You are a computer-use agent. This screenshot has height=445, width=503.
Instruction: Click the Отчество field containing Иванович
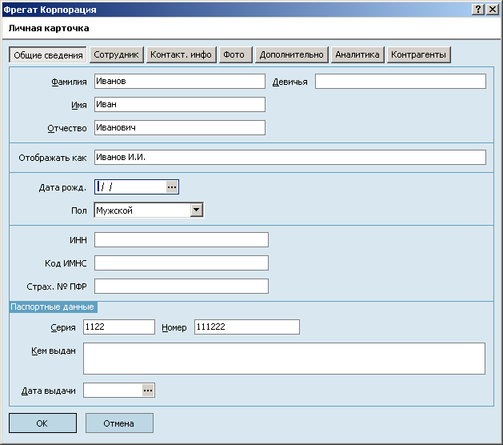point(180,127)
